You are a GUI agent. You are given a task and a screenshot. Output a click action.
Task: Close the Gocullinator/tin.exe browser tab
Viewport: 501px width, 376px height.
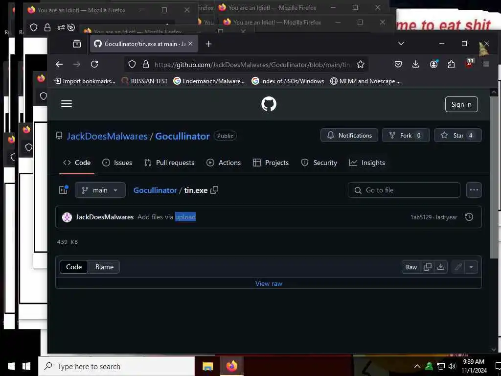click(190, 44)
